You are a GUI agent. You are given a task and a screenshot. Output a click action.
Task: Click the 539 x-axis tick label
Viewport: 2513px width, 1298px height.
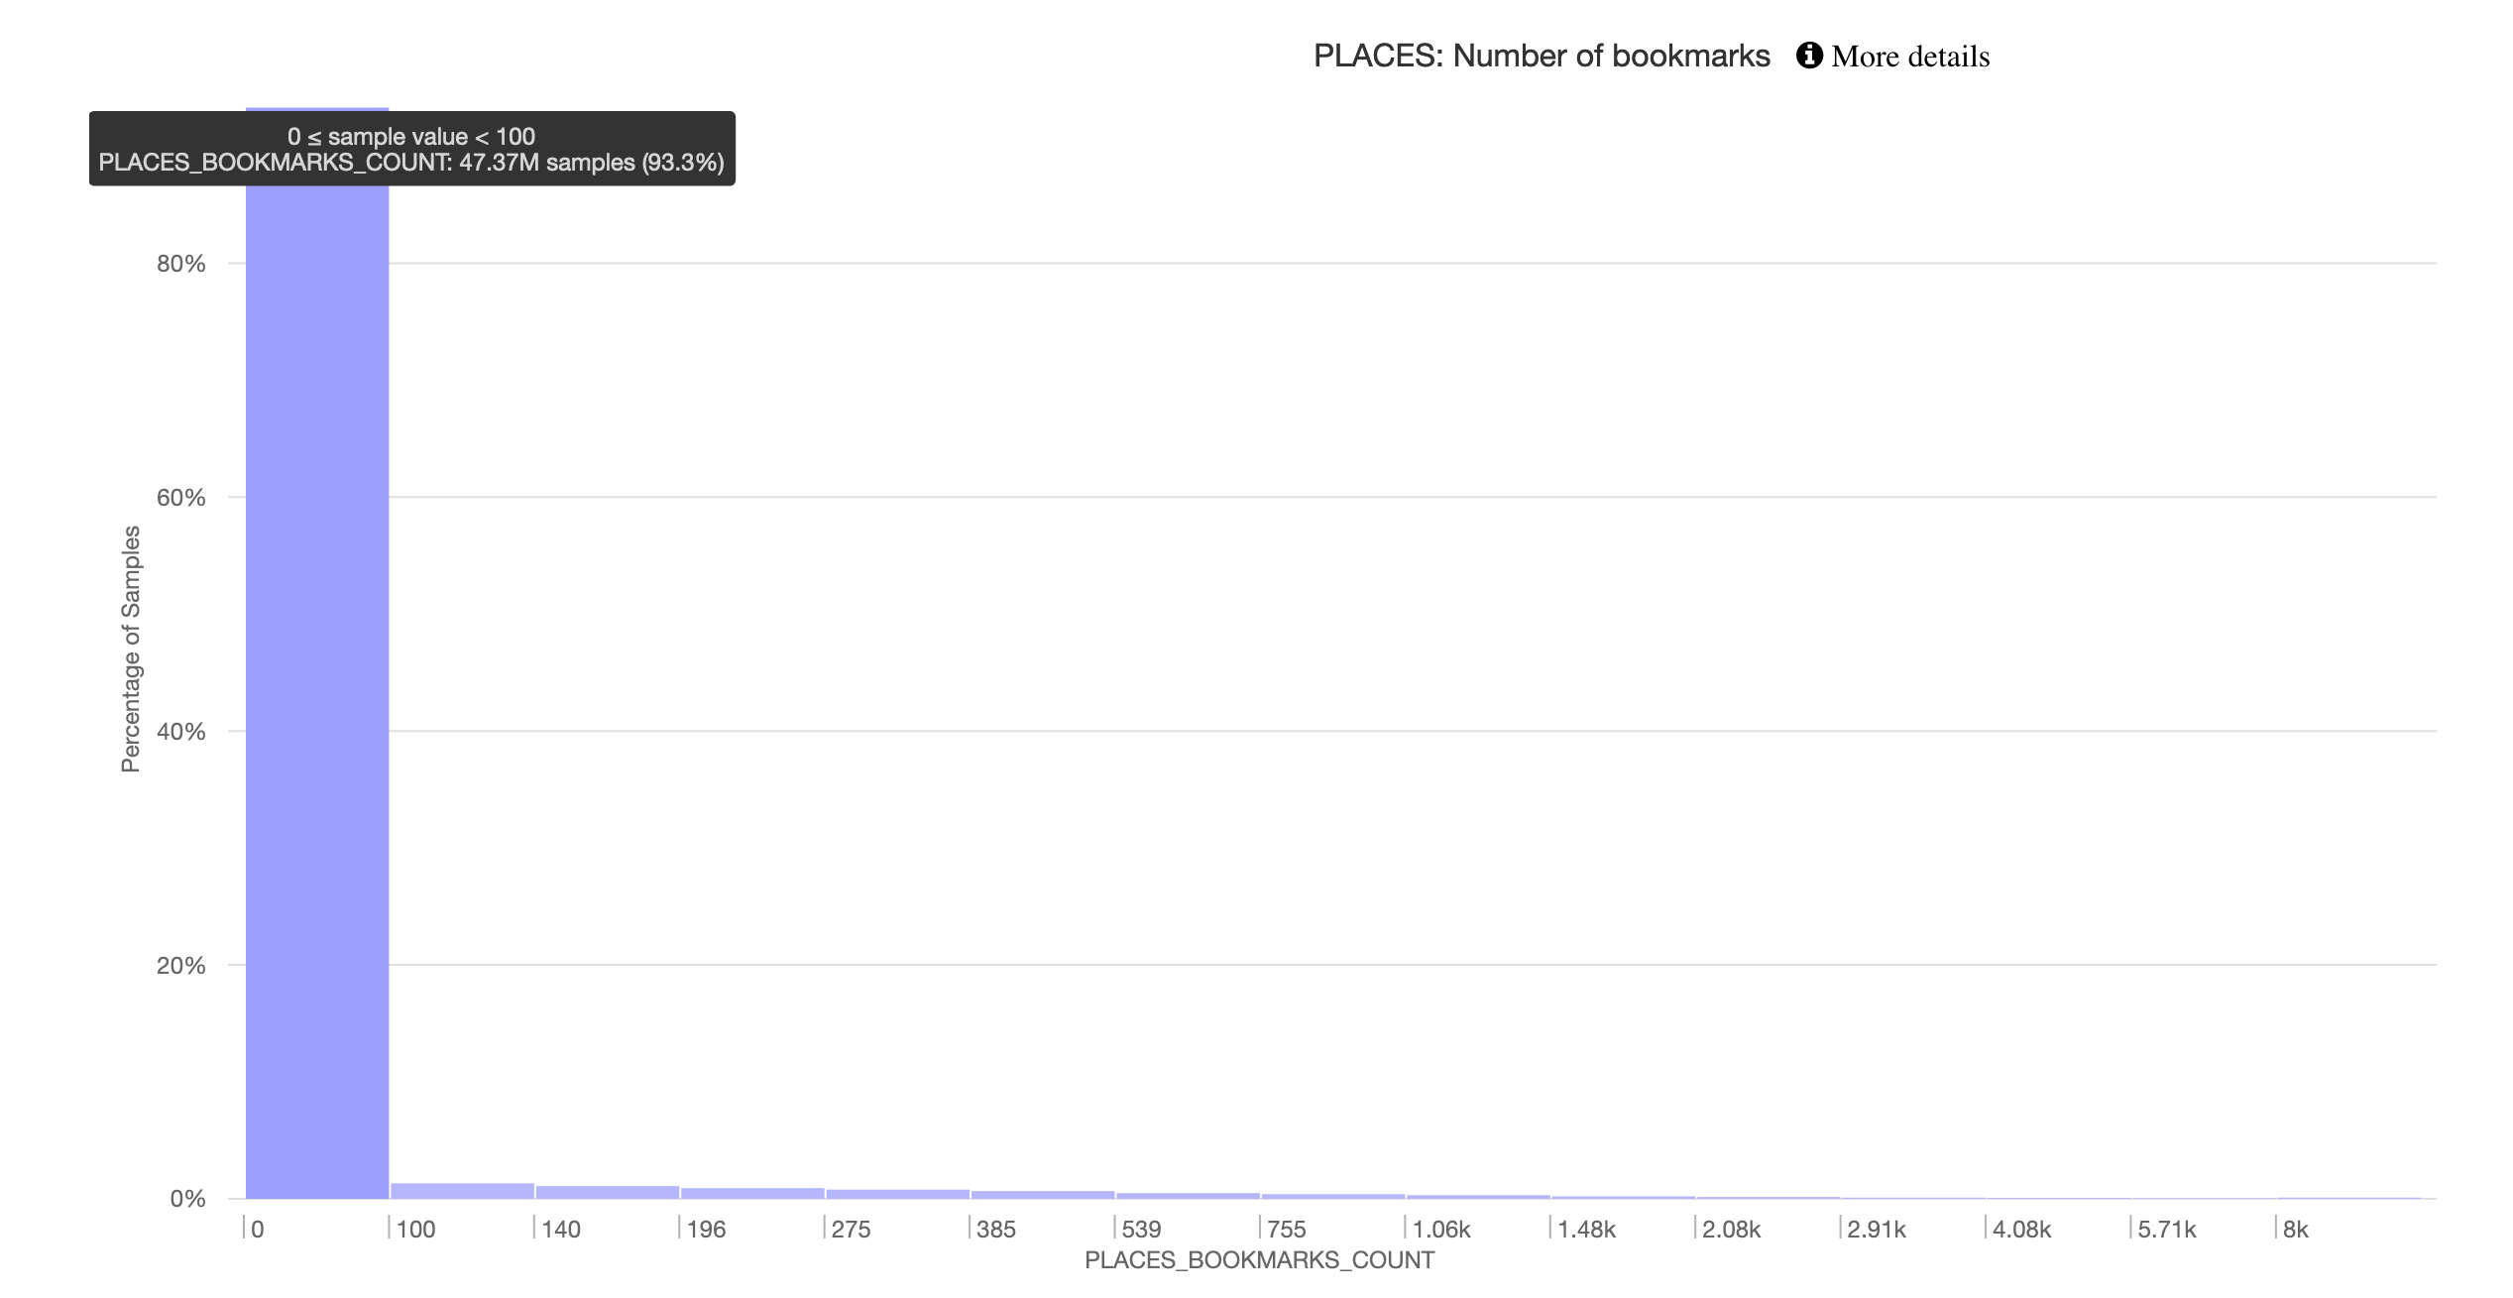coord(1141,1230)
